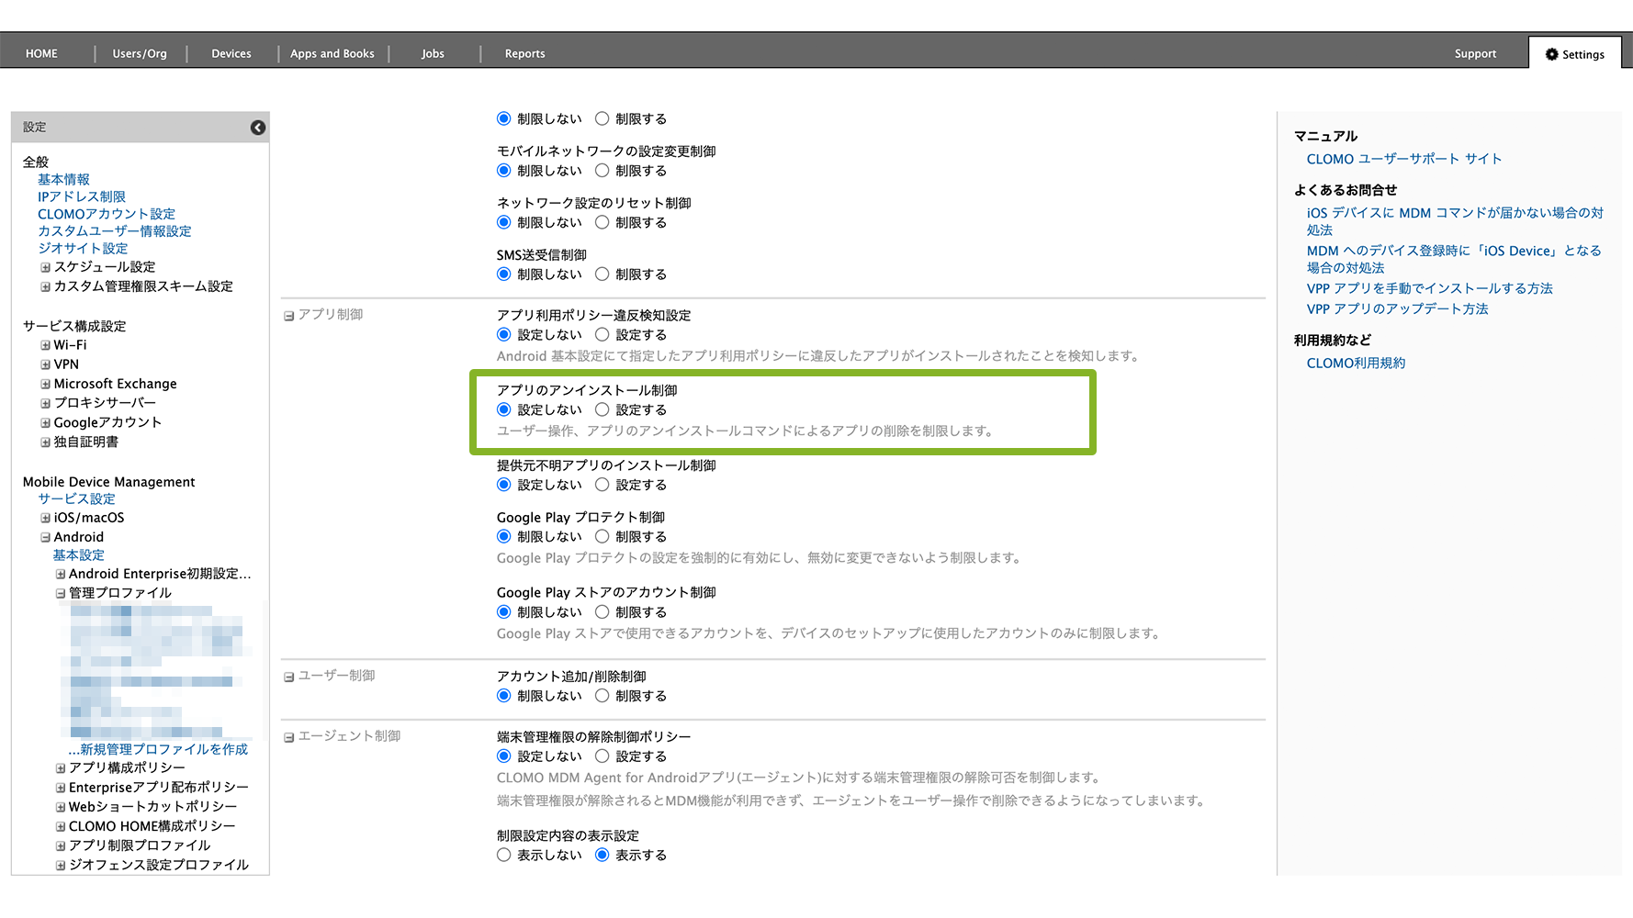Open the Devices menu
The width and height of the screenshot is (1633, 918).
pyautogui.click(x=231, y=54)
